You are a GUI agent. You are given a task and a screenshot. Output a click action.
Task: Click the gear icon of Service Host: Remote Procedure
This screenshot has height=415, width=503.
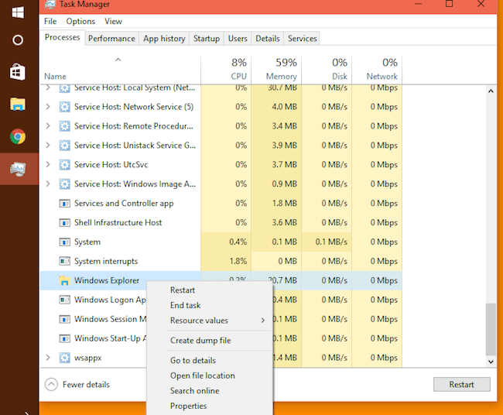[x=65, y=126]
